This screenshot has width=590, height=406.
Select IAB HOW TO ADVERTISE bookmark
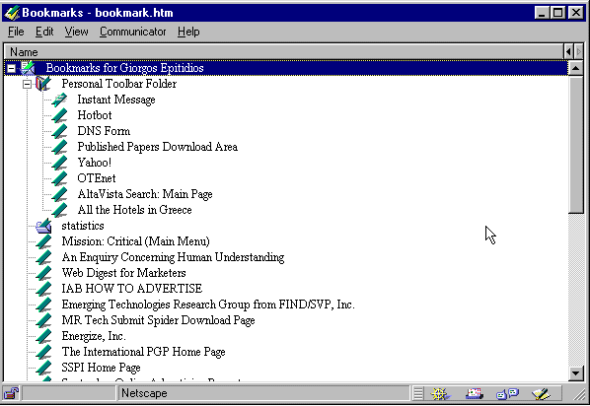131,289
